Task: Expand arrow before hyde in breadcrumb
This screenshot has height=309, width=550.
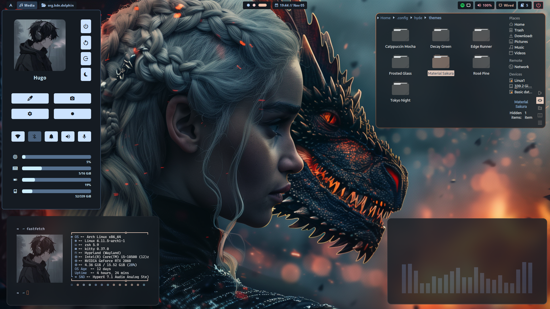Action: click(x=411, y=18)
